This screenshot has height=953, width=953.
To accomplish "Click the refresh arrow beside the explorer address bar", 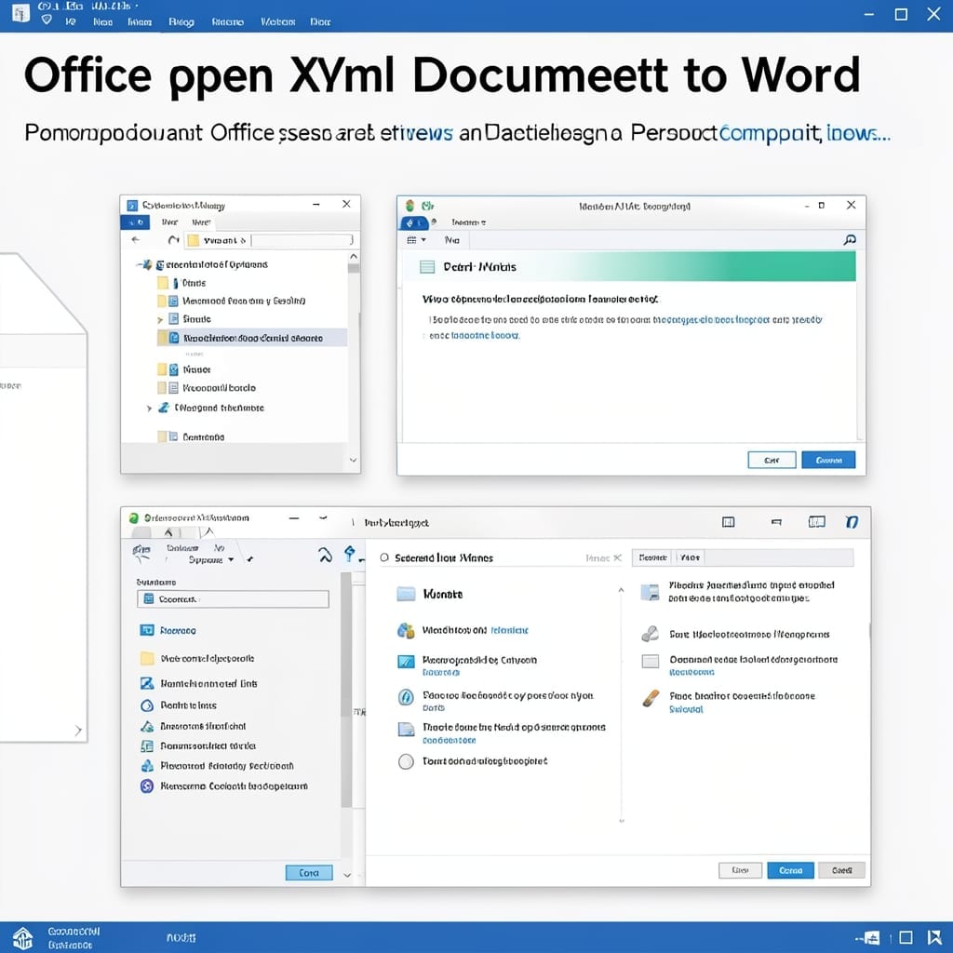I will click(x=174, y=240).
